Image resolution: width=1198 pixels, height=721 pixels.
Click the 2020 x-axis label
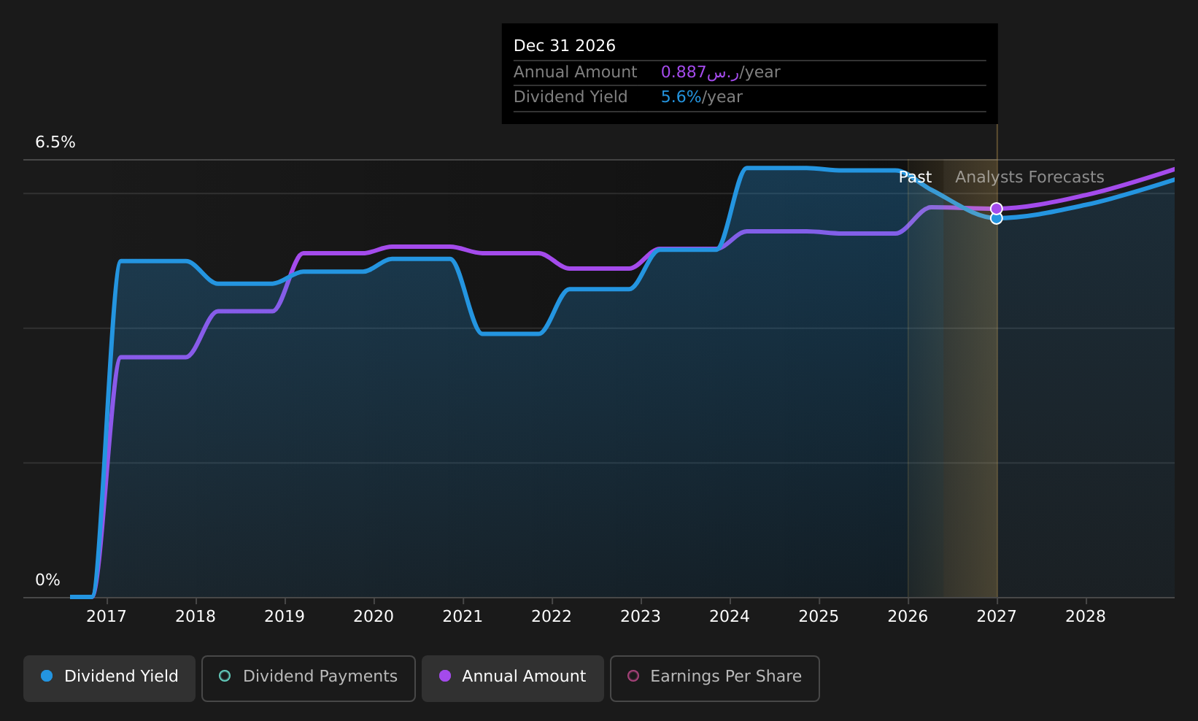[x=374, y=617]
